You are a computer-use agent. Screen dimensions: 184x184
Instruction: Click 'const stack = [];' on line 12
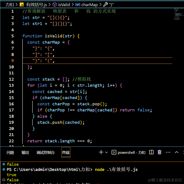pos(48,79)
